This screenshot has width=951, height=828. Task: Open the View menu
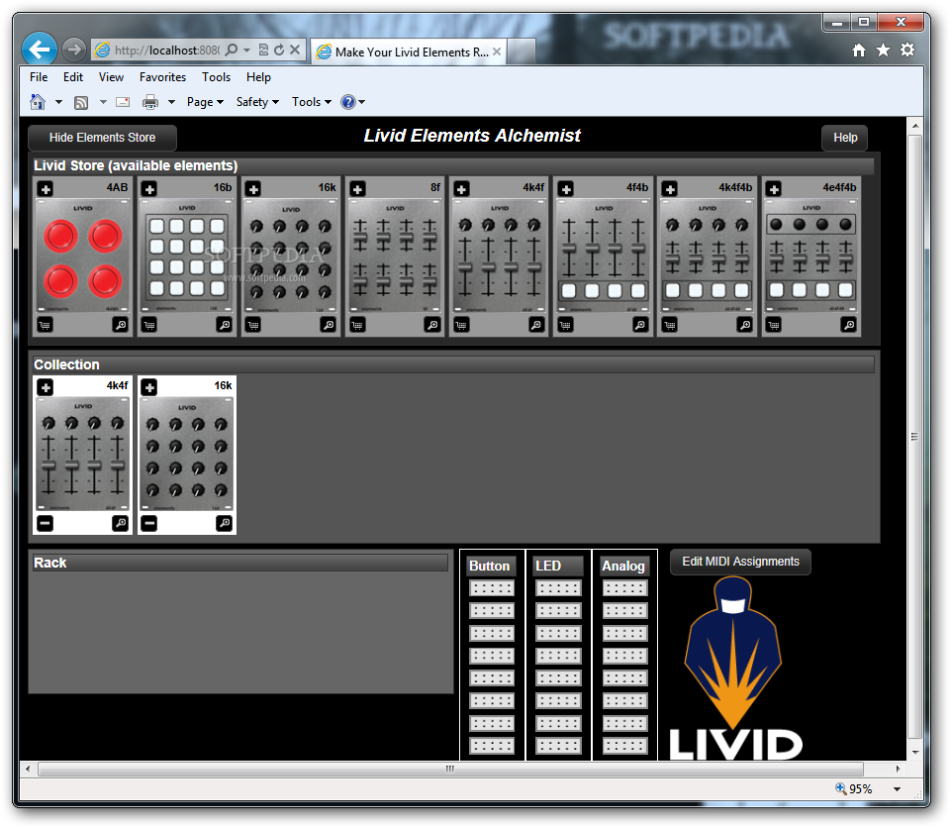point(111,77)
